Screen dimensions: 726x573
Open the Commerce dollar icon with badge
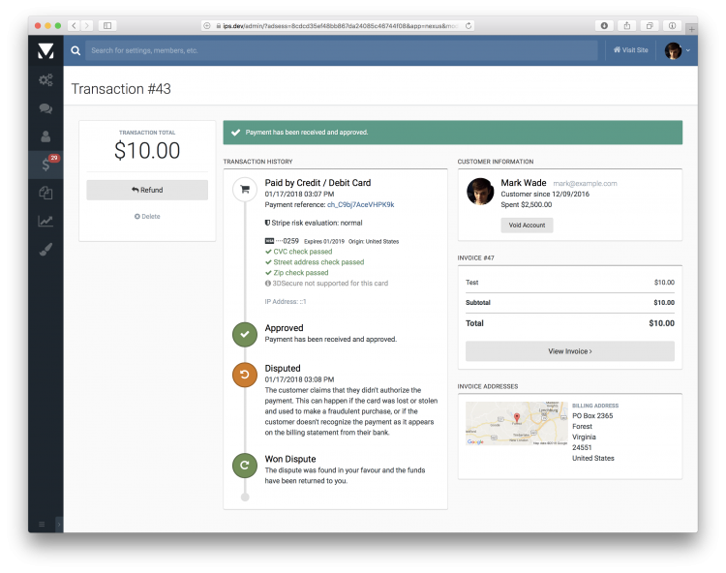(45, 165)
